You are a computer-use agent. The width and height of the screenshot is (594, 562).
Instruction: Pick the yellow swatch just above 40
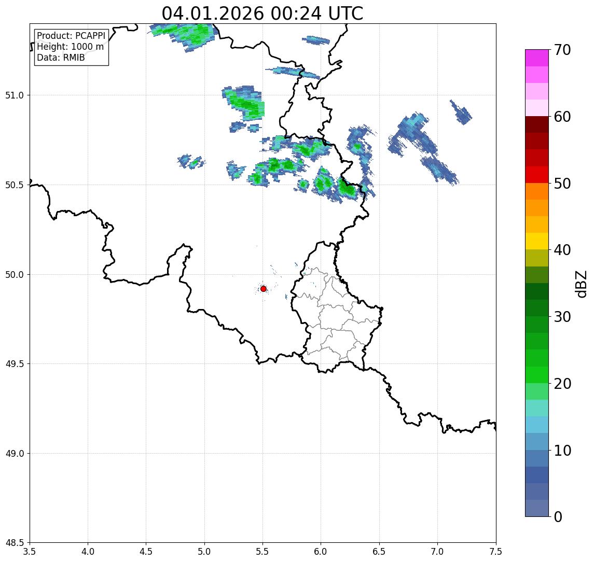[537, 241]
